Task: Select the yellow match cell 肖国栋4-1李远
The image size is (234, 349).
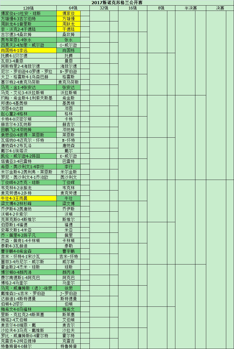Action: coord(28,50)
